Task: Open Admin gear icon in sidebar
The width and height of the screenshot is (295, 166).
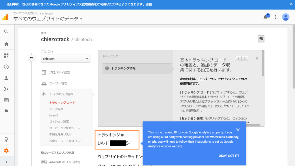Action: pos(6,151)
